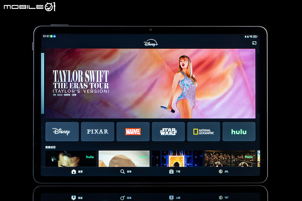Screen dimensions: 302x201
Task: Open the Marvel brand tile
Action: pyautogui.click(x=133, y=131)
